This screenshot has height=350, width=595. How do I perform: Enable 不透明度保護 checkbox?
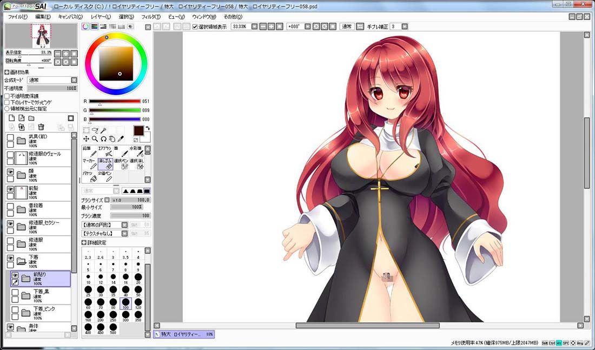(x=7, y=96)
